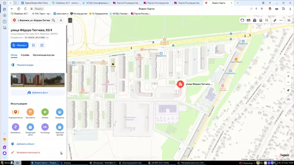Open the three-dot more tools menu
294x165 pixels.
[x=281, y=20]
